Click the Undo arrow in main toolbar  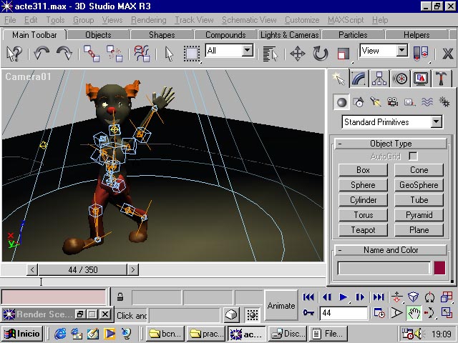point(42,53)
